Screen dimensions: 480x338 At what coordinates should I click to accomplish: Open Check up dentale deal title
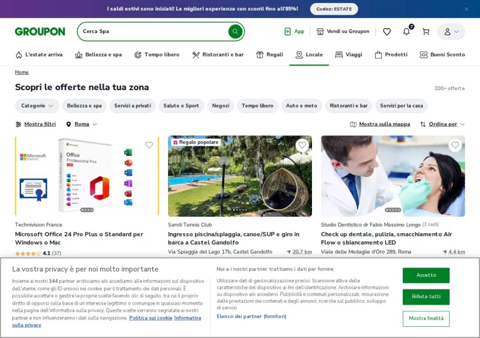tap(386, 238)
